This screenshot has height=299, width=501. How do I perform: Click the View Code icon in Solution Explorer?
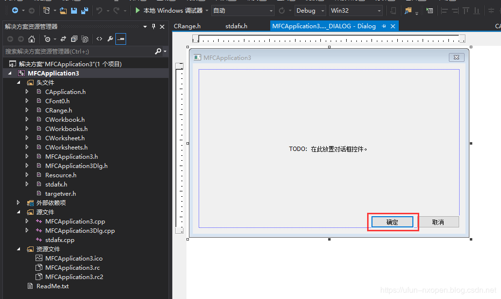tap(99, 38)
